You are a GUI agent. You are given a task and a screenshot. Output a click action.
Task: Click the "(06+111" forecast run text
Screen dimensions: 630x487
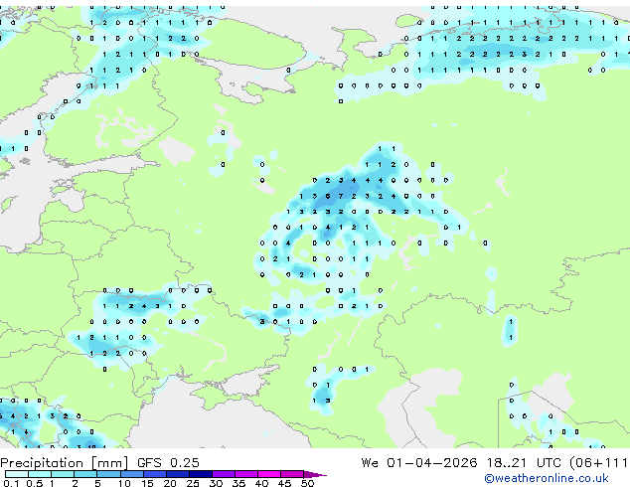(598, 463)
